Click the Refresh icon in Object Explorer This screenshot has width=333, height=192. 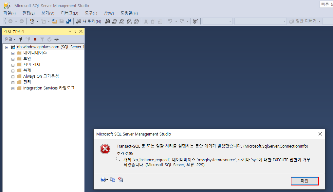49,39
